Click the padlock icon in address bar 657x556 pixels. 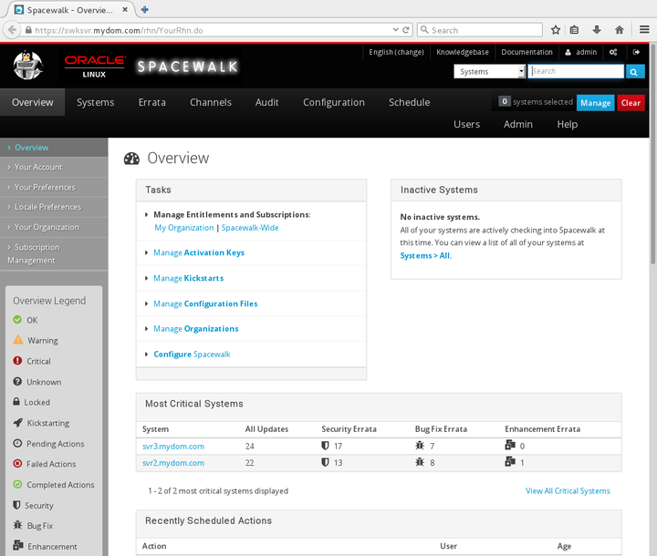tap(28, 30)
